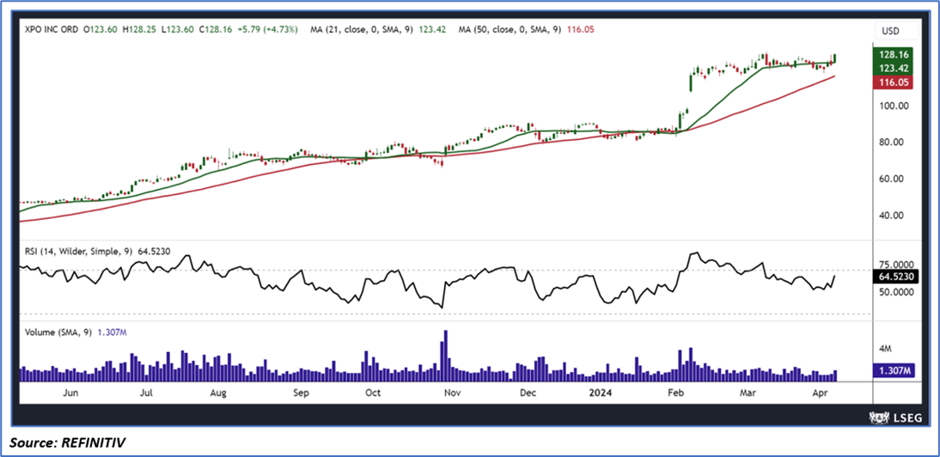This screenshot has height=457, width=940.
Task: Click the 50.0000 RSI axis label
Action: (x=895, y=292)
